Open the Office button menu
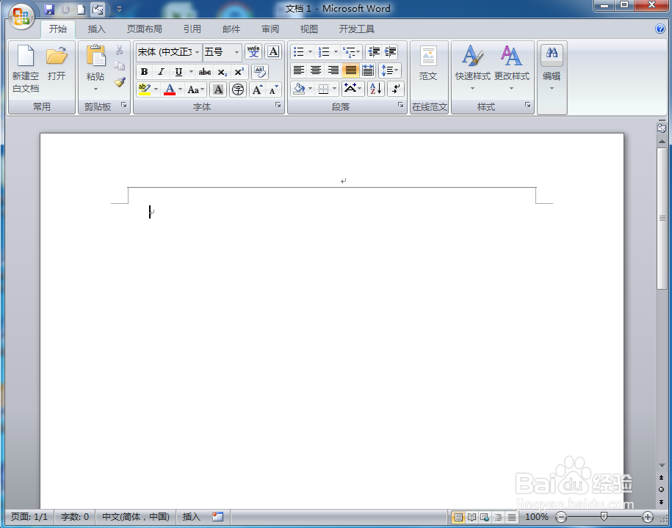This screenshot has width=672, height=528. click(21, 17)
